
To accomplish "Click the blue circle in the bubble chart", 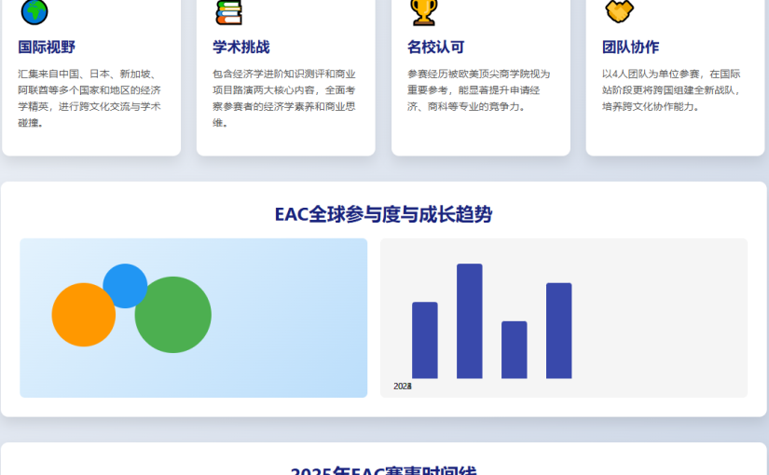I will [125, 286].
